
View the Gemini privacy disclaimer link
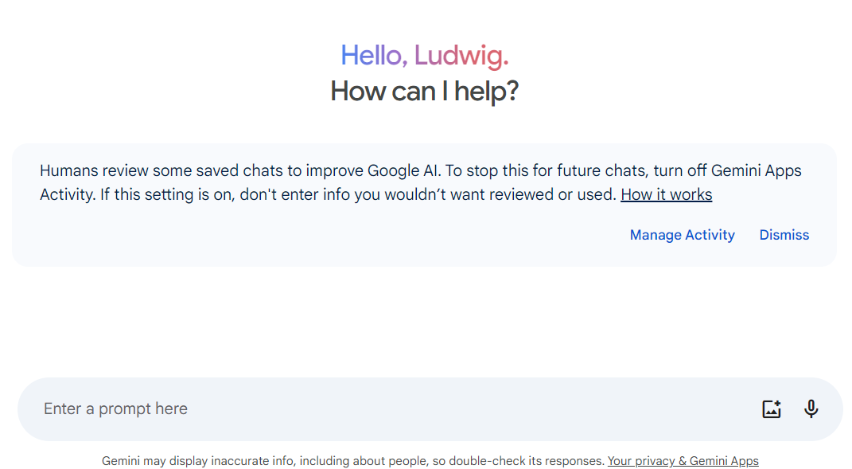click(x=683, y=460)
